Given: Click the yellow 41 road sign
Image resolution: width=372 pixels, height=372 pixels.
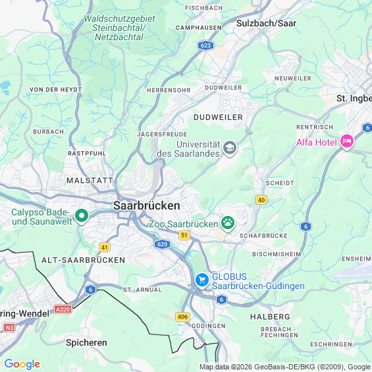Looking at the screenshot, I should [x=105, y=248].
